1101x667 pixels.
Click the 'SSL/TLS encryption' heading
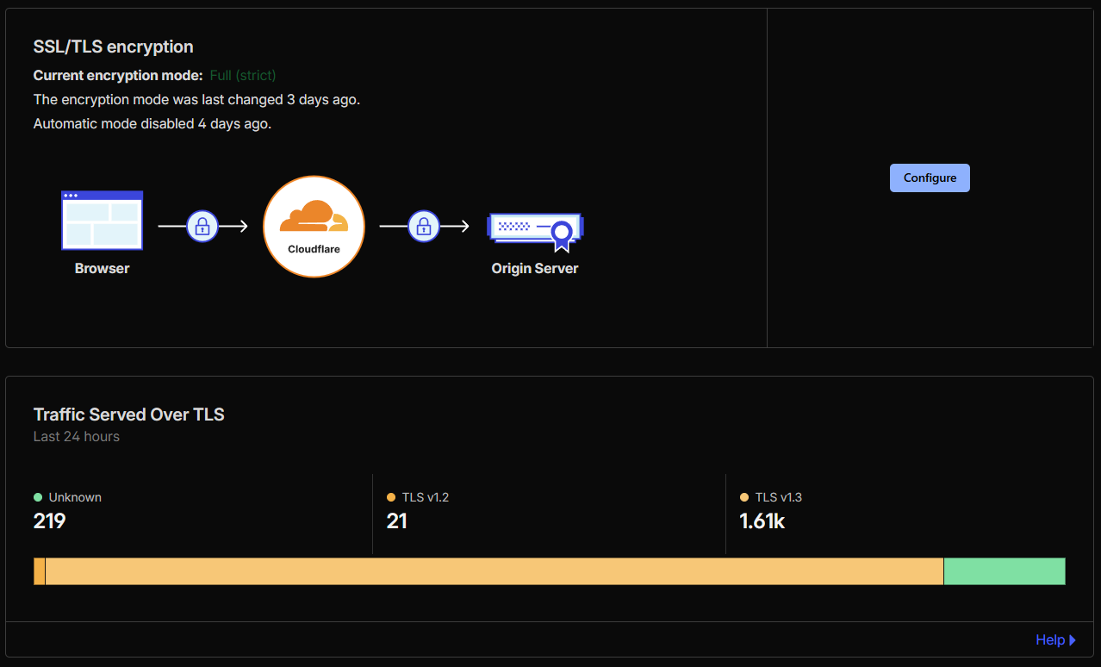click(x=113, y=47)
